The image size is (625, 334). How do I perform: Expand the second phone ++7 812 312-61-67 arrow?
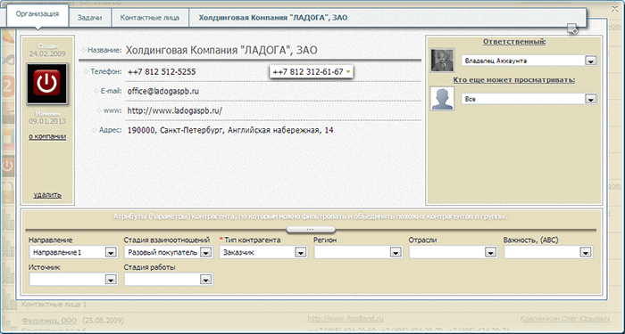pyautogui.click(x=348, y=72)
